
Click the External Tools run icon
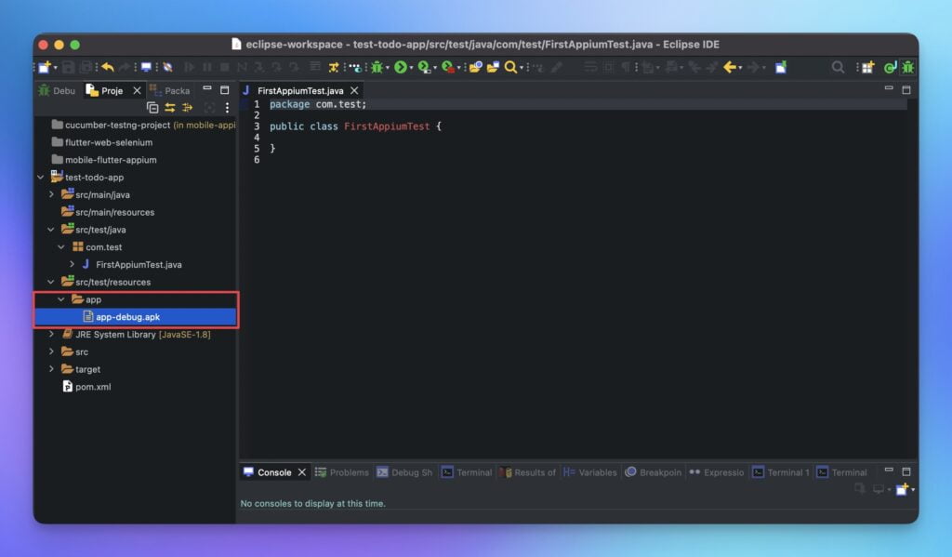point(448,68)
